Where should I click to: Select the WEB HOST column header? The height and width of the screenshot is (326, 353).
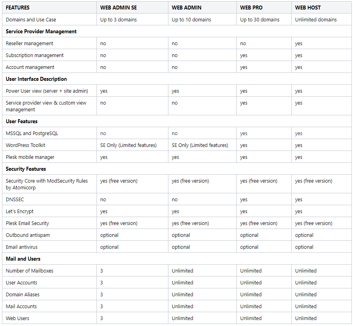(x=308, y=8)
